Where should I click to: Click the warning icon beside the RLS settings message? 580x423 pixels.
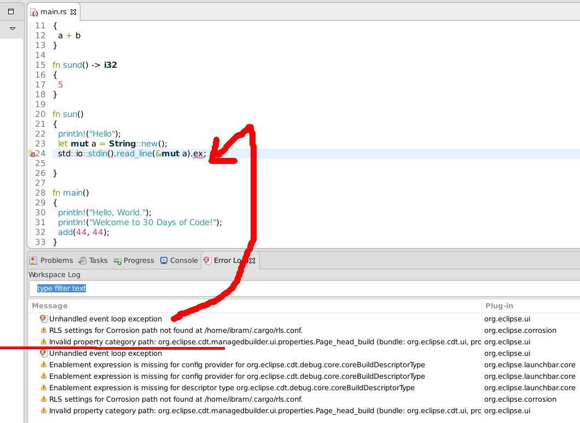coord(43,330)
